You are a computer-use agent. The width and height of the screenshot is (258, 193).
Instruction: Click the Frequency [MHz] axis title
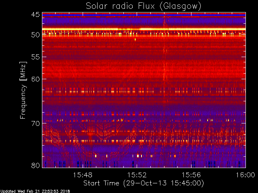coord(23,90)
